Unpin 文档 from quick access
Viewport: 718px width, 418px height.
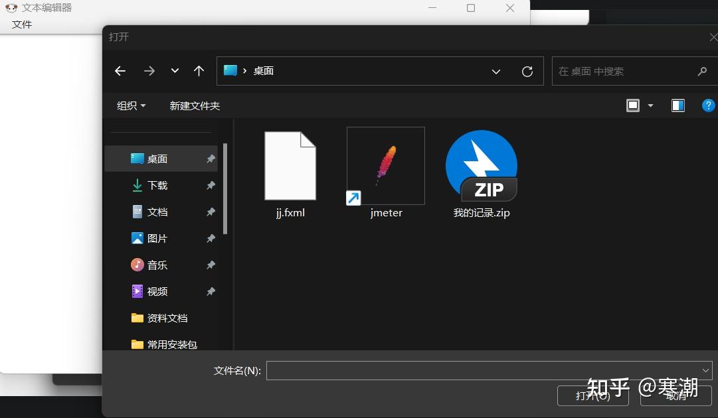[x=210, y=212]
